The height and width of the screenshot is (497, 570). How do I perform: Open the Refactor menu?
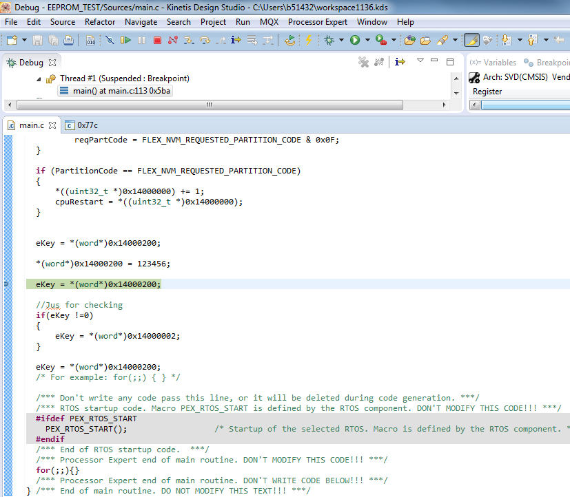coord(100,22)
